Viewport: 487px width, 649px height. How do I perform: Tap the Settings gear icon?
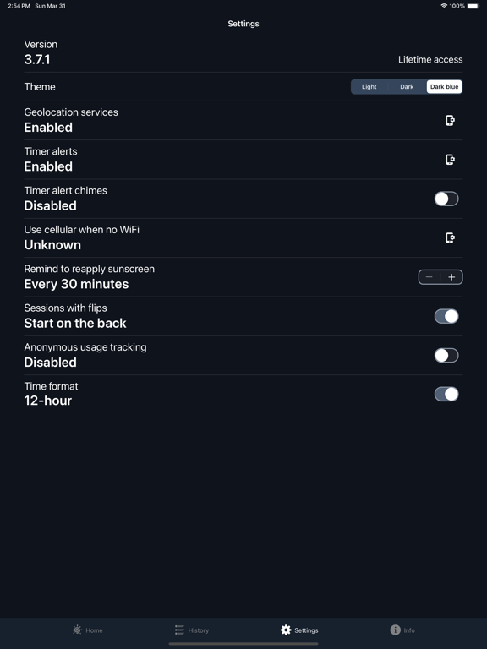pos(286,630)
